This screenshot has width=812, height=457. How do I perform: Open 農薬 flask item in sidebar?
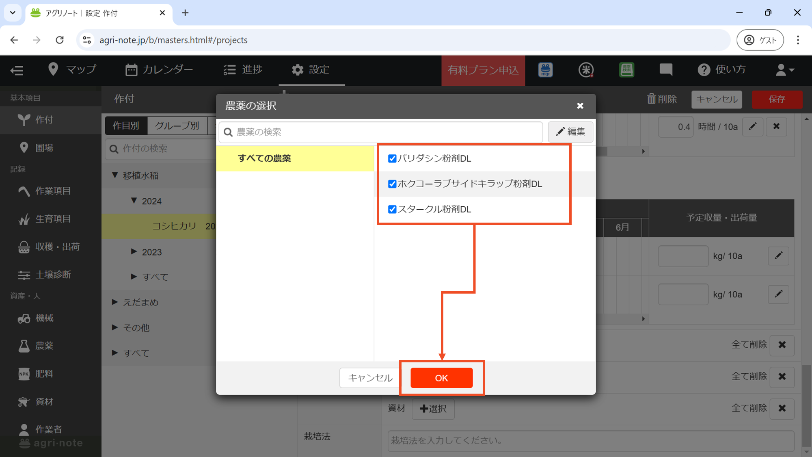pos(36,346)
